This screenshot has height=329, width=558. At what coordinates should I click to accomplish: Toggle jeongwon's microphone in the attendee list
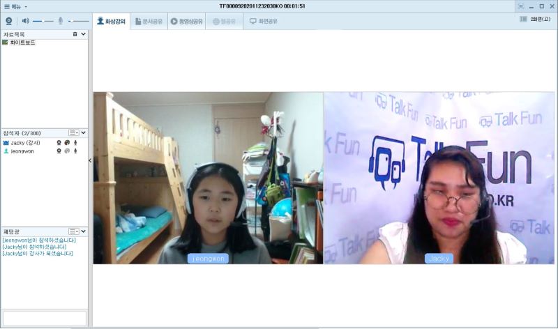tap(75, 151)
